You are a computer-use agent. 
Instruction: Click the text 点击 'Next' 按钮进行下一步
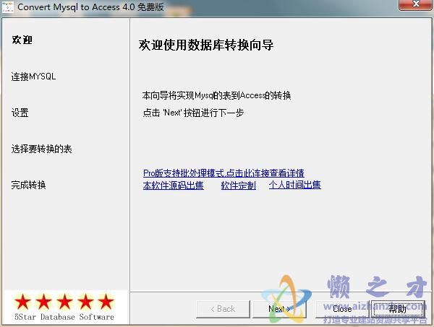click(193, 113)
